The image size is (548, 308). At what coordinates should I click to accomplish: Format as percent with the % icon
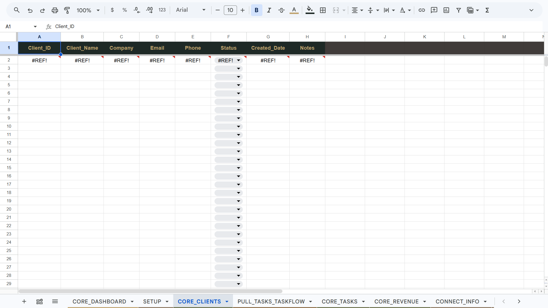click(125, 10)
